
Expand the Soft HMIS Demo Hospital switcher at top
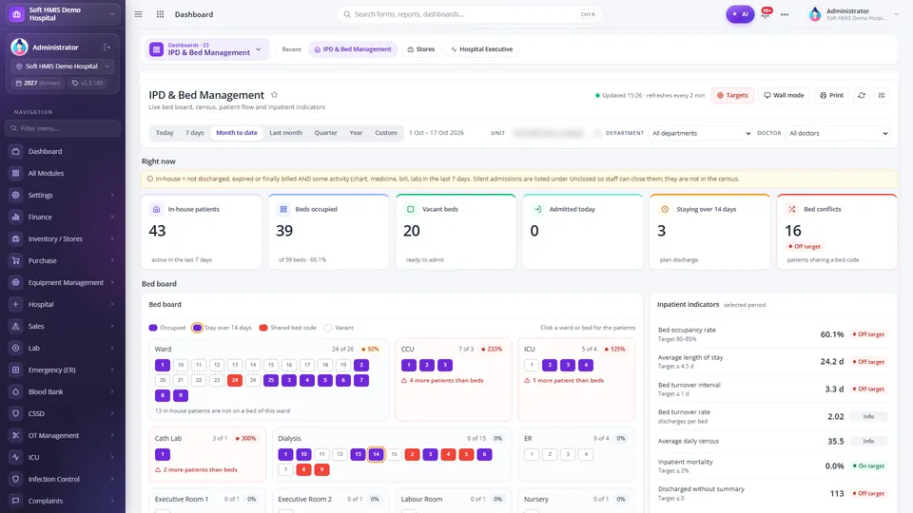click(63, 14)
